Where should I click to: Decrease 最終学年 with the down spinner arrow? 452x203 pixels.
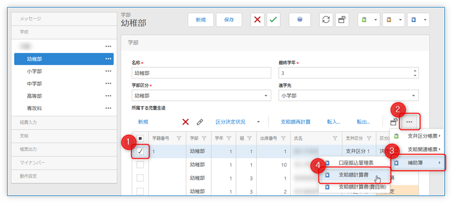click(415, 75)
